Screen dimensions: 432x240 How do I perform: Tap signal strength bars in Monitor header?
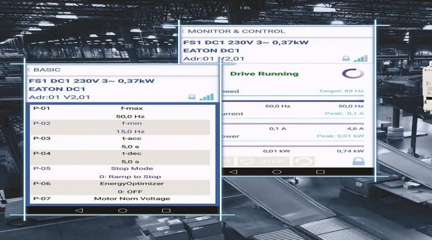click(360, 59)
